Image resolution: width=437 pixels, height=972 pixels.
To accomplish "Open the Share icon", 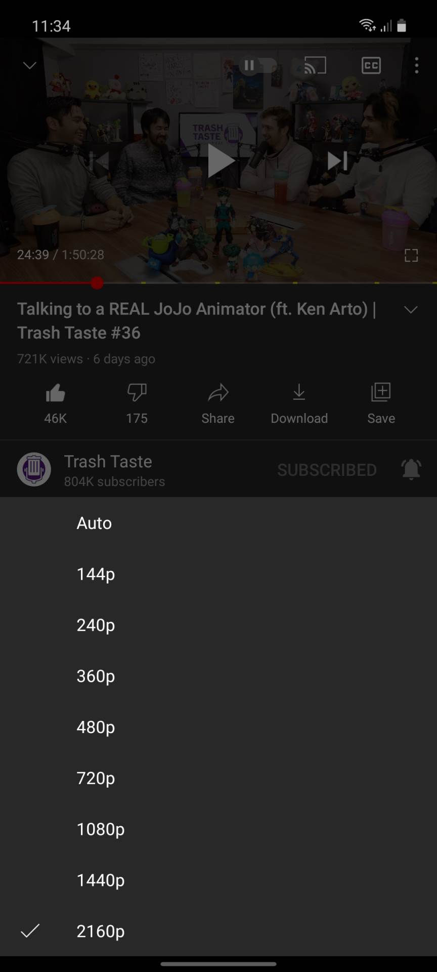I will tap(217, 392).
